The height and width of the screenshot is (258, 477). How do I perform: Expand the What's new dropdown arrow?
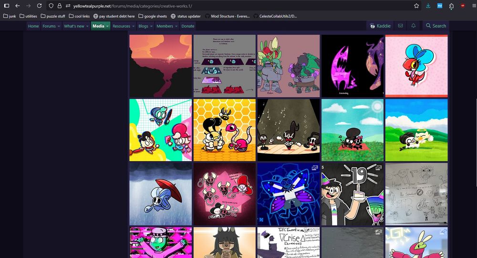(87, 26)
